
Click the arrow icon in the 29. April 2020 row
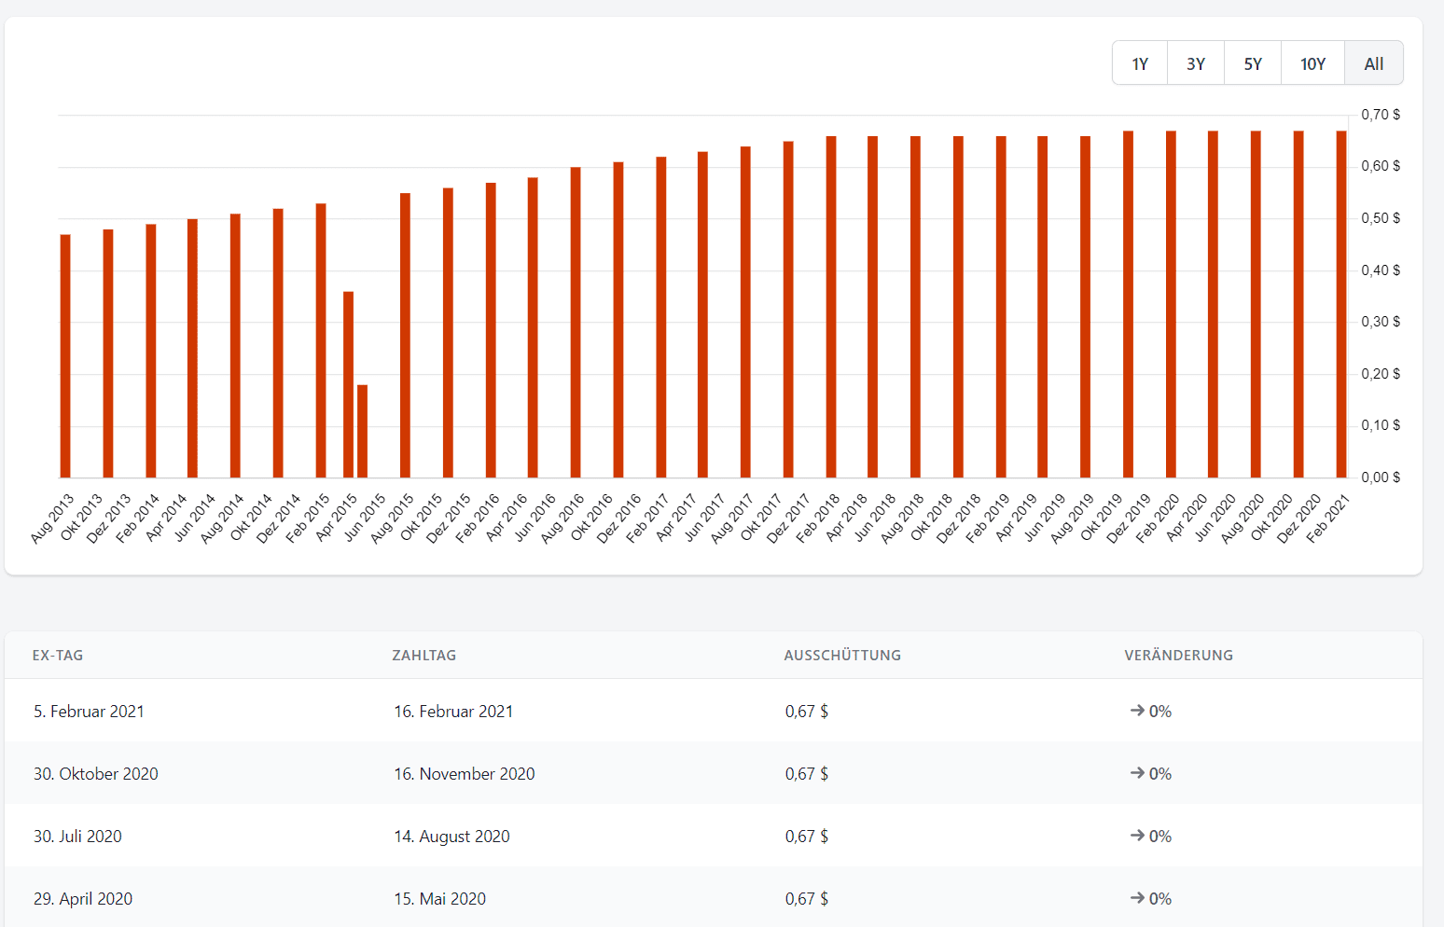(x=1137, y=898)
